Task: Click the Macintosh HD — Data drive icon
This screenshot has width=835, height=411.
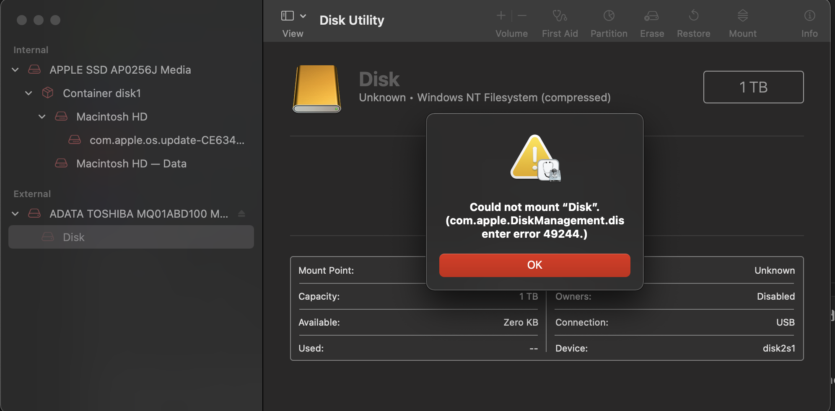Action: 61,164
